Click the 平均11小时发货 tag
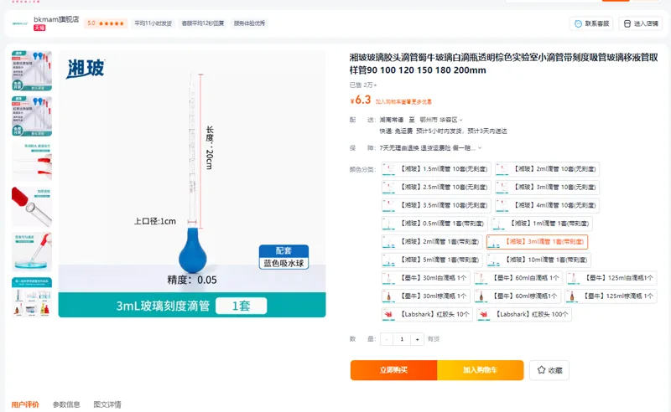The image size is (671, 412). coord(153,23)
